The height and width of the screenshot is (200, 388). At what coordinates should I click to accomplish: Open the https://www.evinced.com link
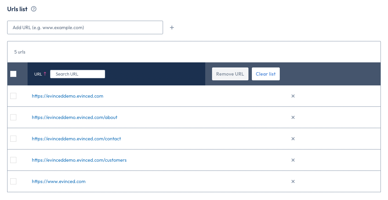pyautogui.click(x=59, y=182)
